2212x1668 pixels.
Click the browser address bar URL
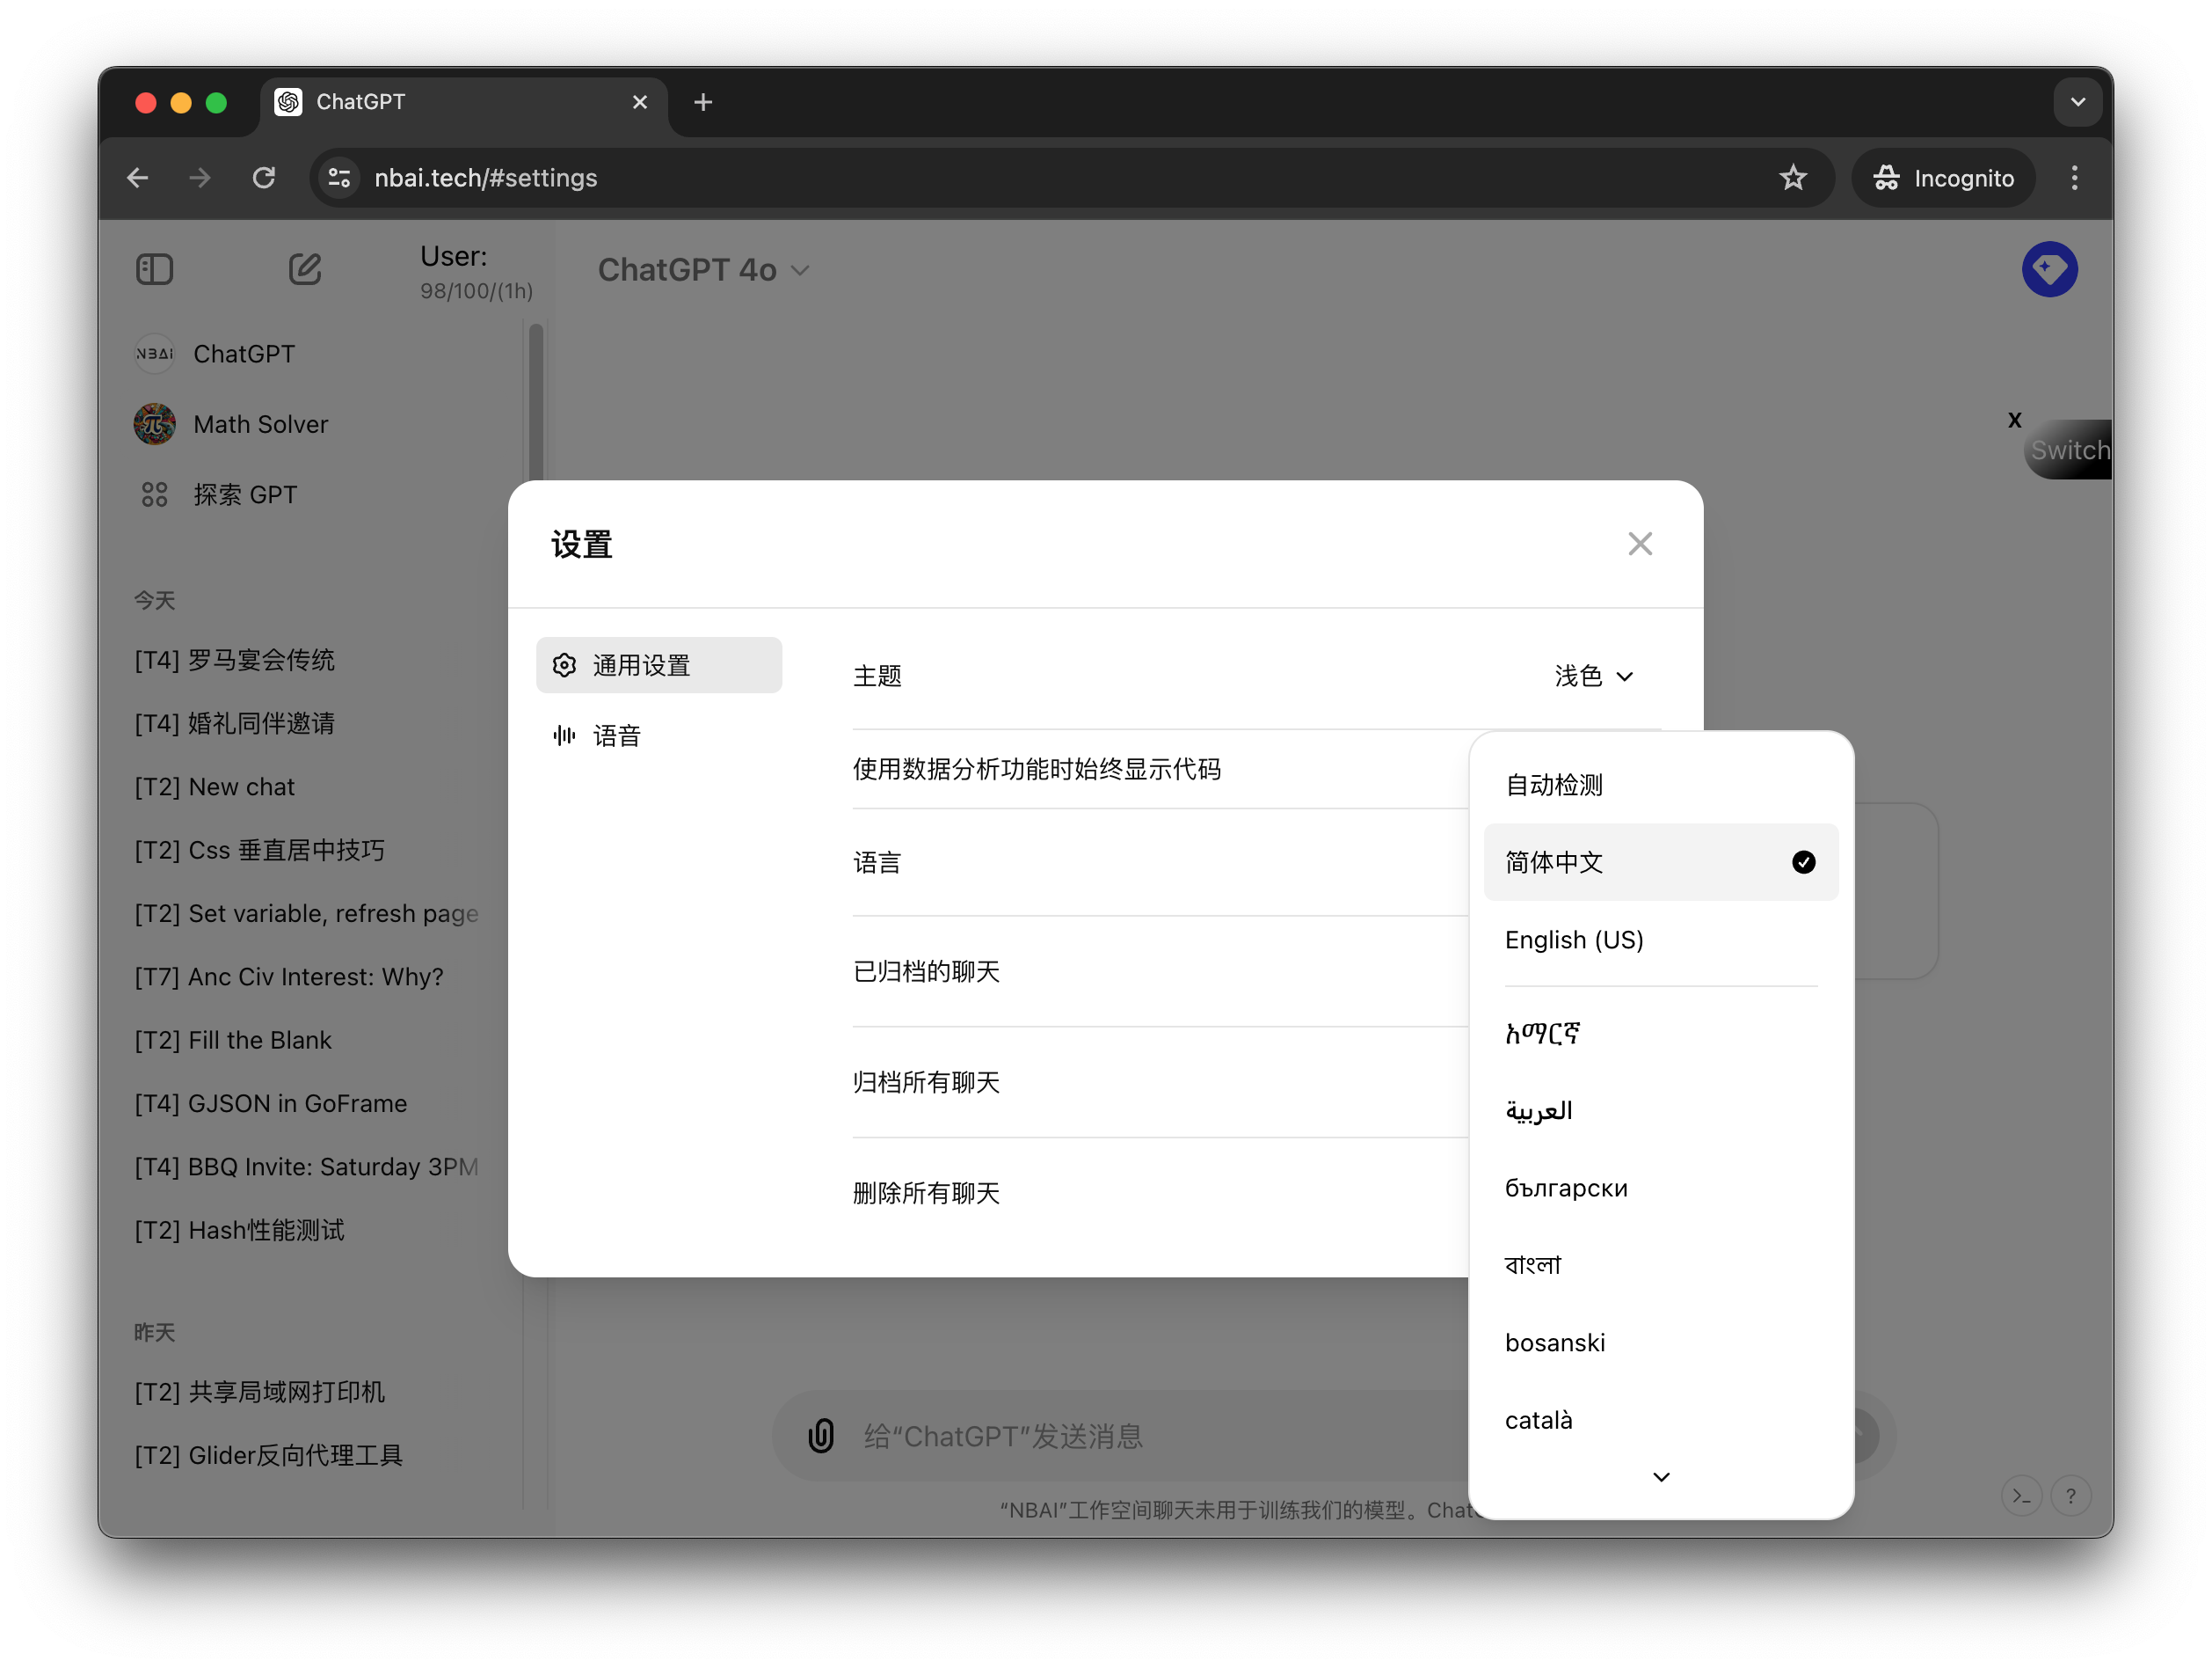click(x=486, y=177)
